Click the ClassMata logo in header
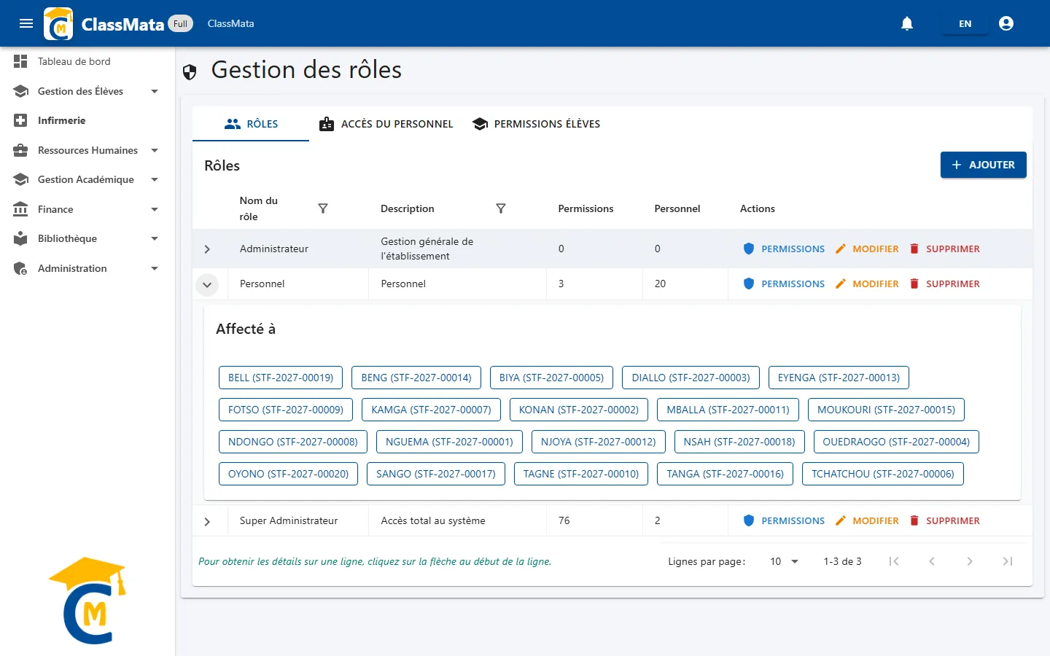The height and width of the screenshot is (656, 1050). [58, 23]
